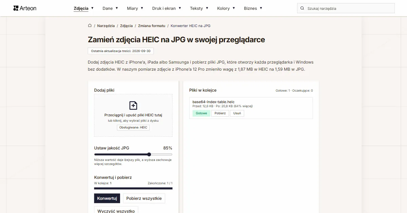Click the Zakończone: 1 / 1 text
Screen dimensions: 407x213
tap(160, 183)
